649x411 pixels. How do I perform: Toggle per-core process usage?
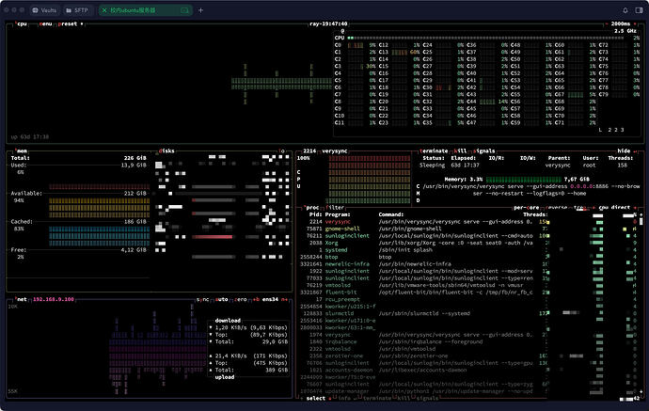point(527,208)
